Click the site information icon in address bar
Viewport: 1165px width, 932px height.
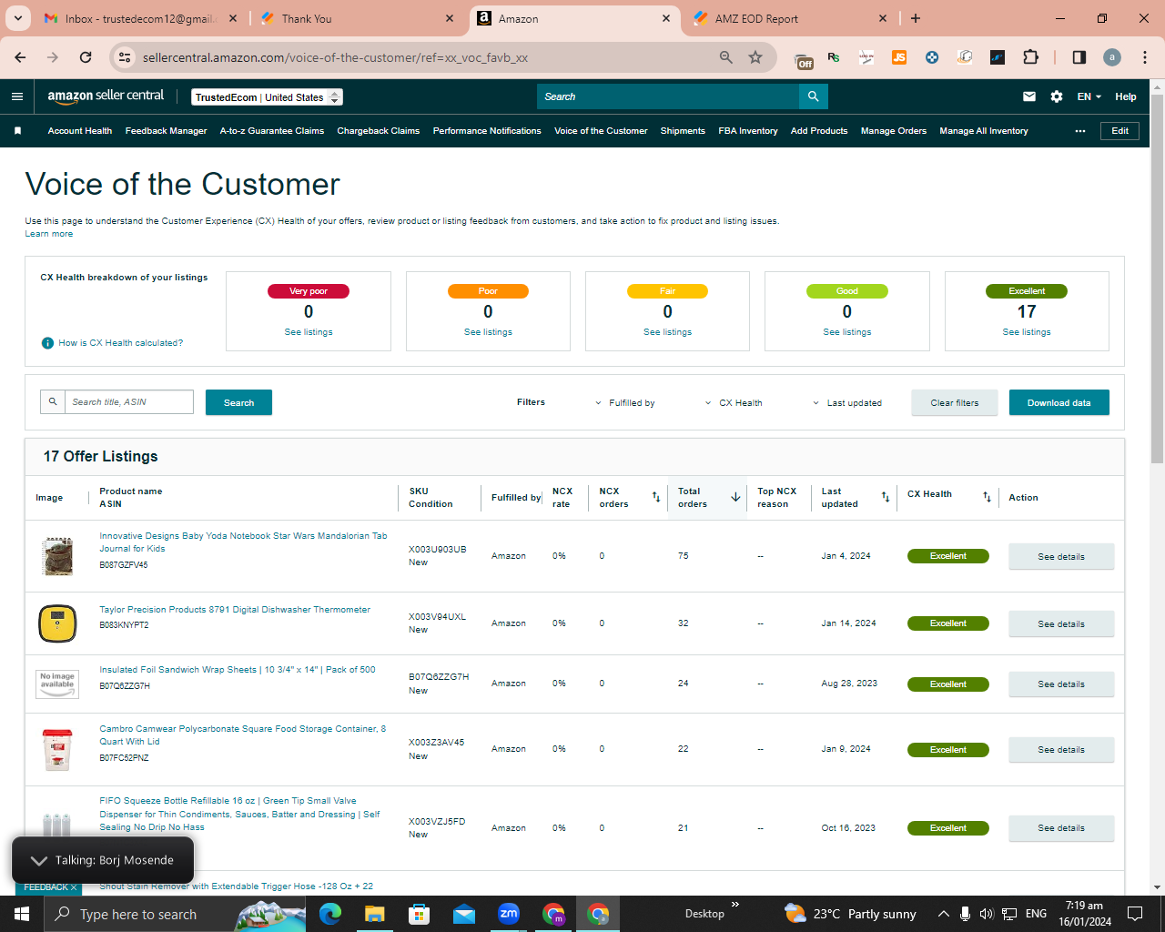pos(125,57)
